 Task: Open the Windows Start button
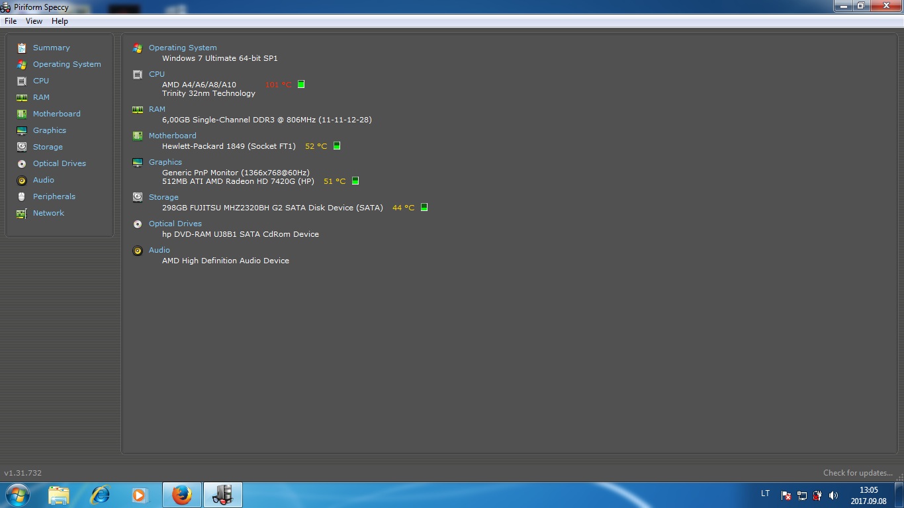pos(17,495)
